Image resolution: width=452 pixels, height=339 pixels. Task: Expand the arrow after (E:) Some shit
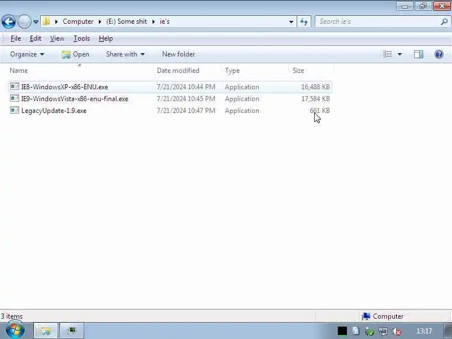(153, 21)
